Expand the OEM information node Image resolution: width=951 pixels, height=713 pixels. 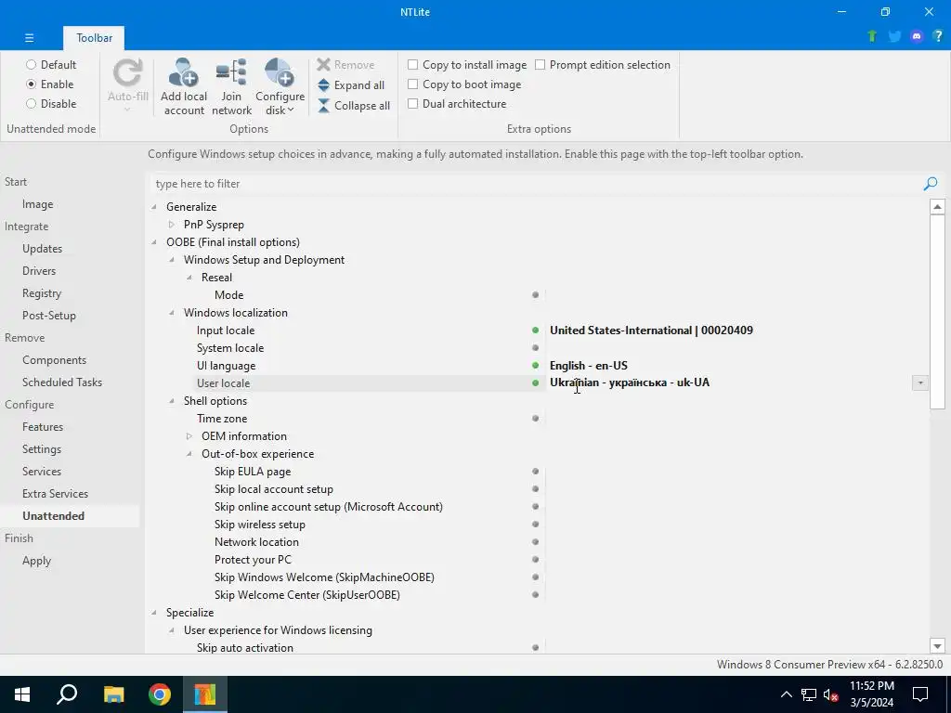coord(189,436)
